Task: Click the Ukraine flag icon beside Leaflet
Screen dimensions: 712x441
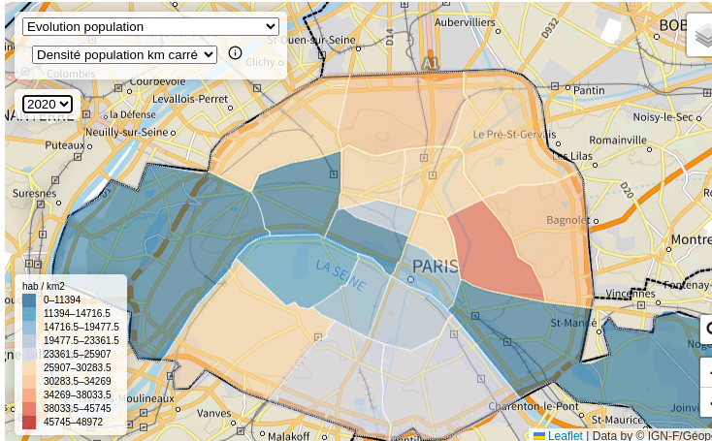Action: coord(539,436)
